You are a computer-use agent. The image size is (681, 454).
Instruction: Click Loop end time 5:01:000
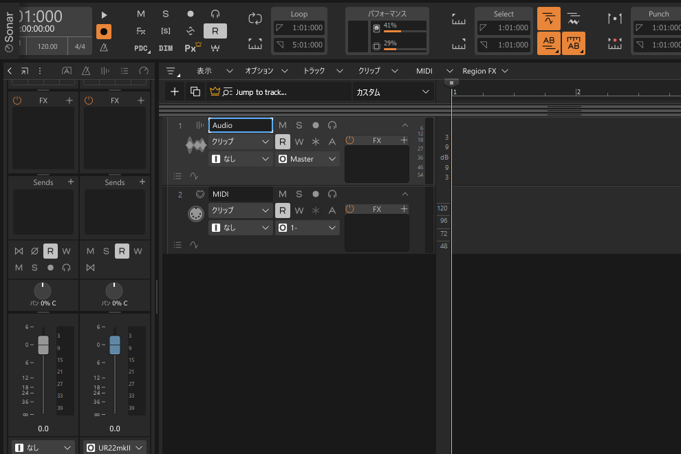299,45
